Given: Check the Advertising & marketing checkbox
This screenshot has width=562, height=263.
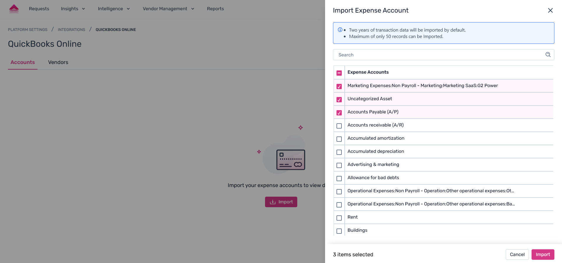Looking at the screenshot, I should (339, 165).
